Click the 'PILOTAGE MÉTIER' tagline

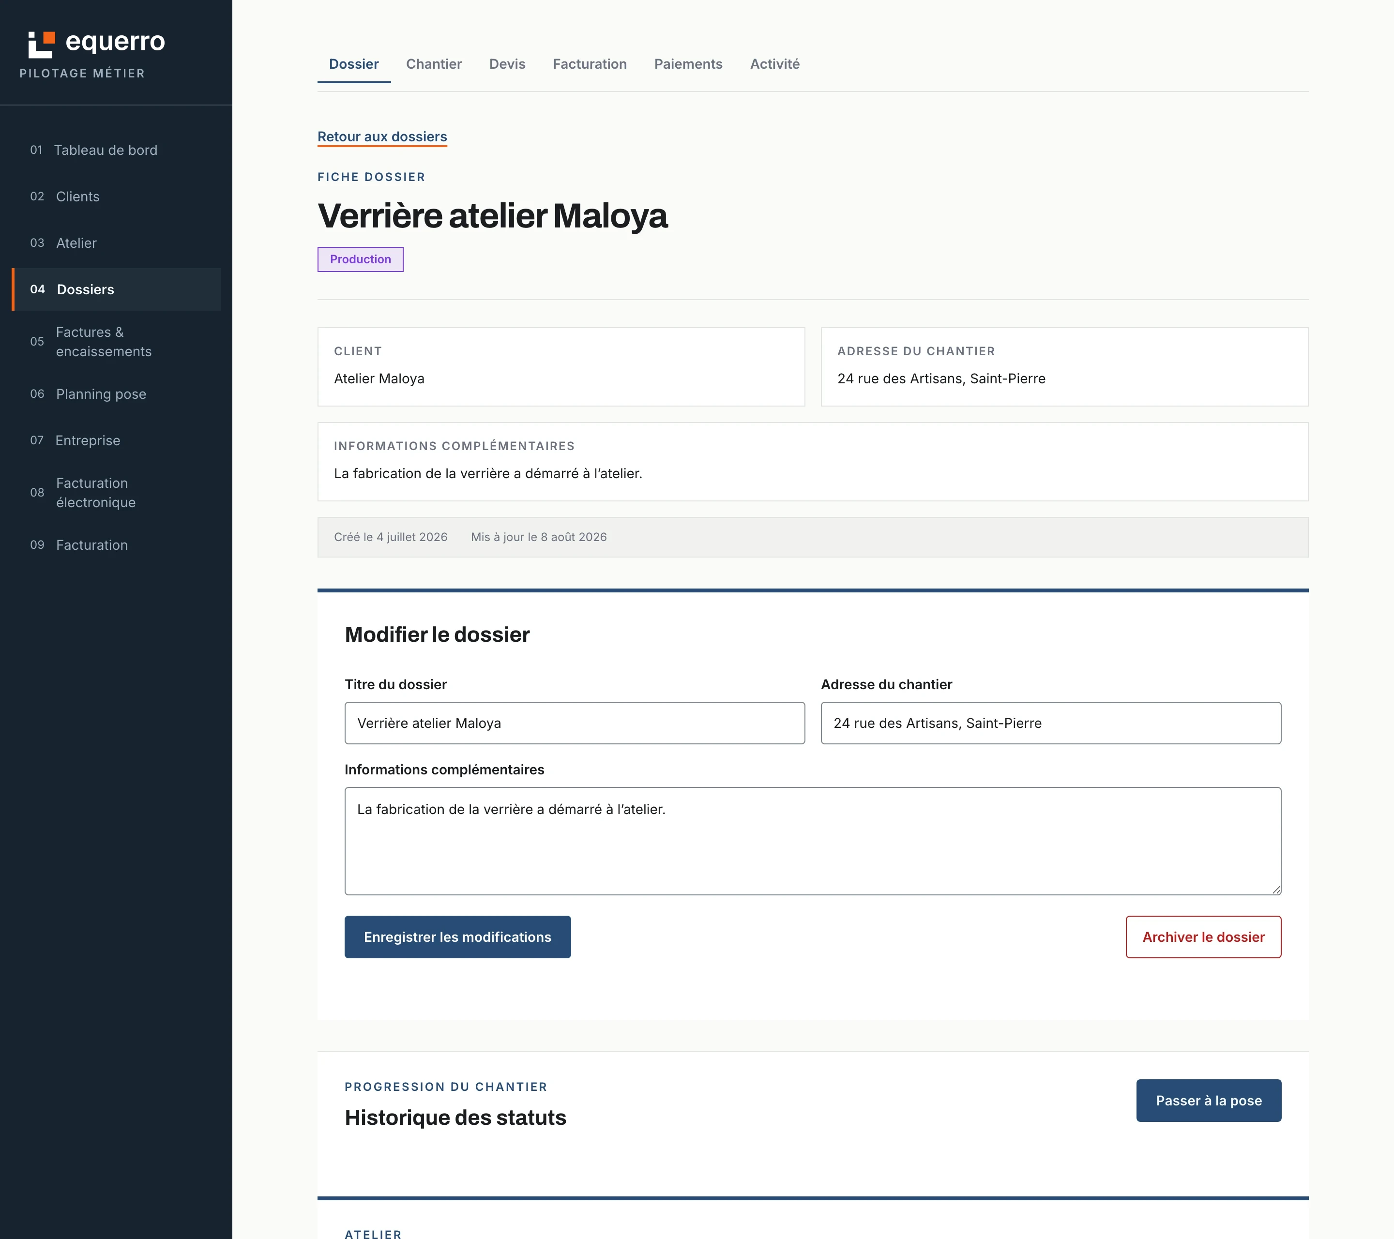tap(82, 74)
